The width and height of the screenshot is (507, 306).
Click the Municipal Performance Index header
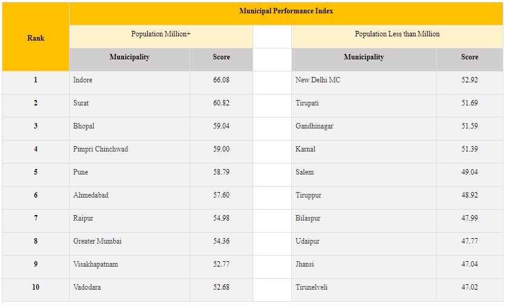click(x=286, y=13)
